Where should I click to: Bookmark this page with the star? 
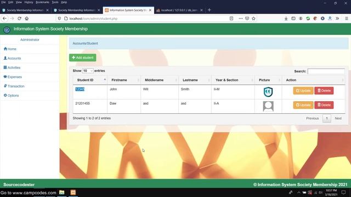click(x=253, y=19)
